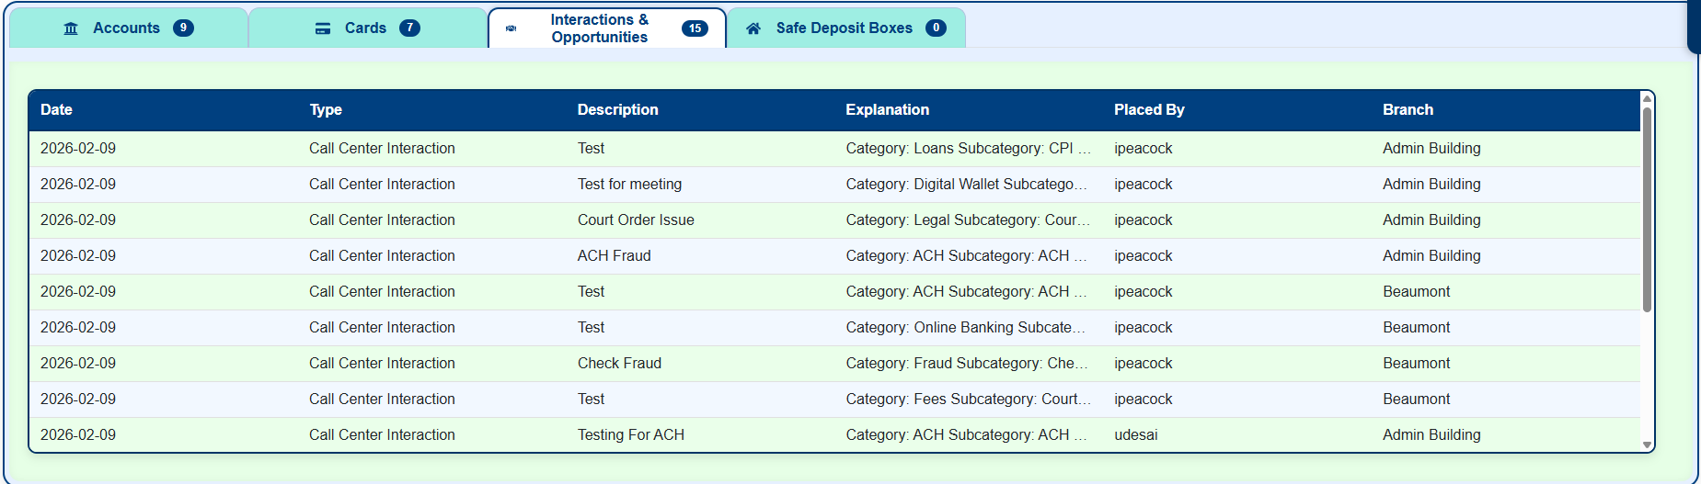Click the table's vertical scrollbar thumb
This screenshot has width=1701, height=484.
pos(1647,209)
